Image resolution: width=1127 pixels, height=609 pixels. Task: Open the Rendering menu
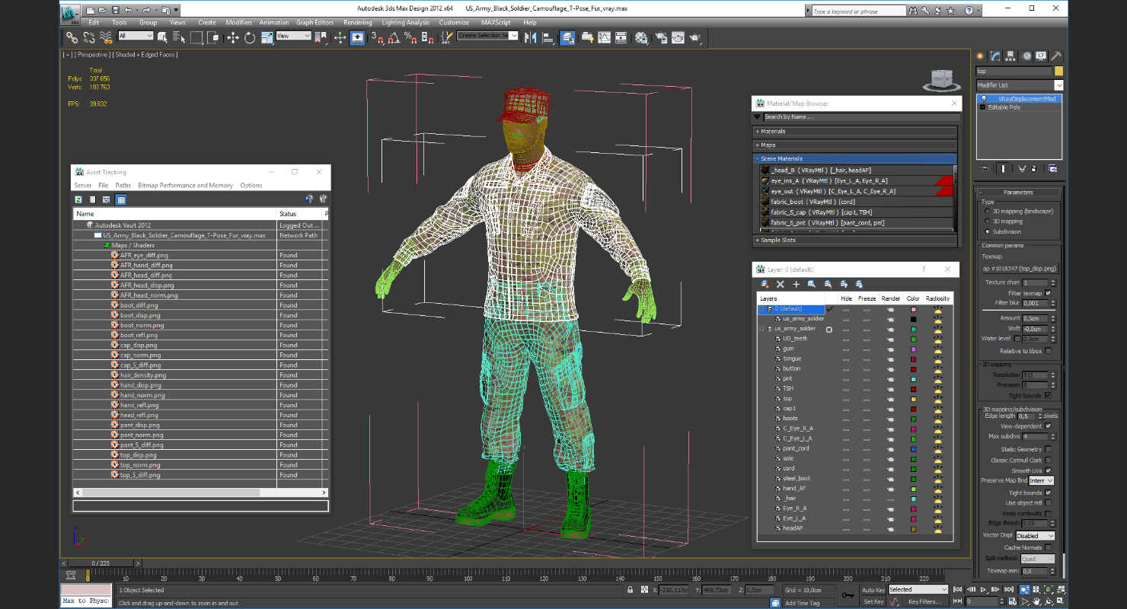click(x=357, y=23)
